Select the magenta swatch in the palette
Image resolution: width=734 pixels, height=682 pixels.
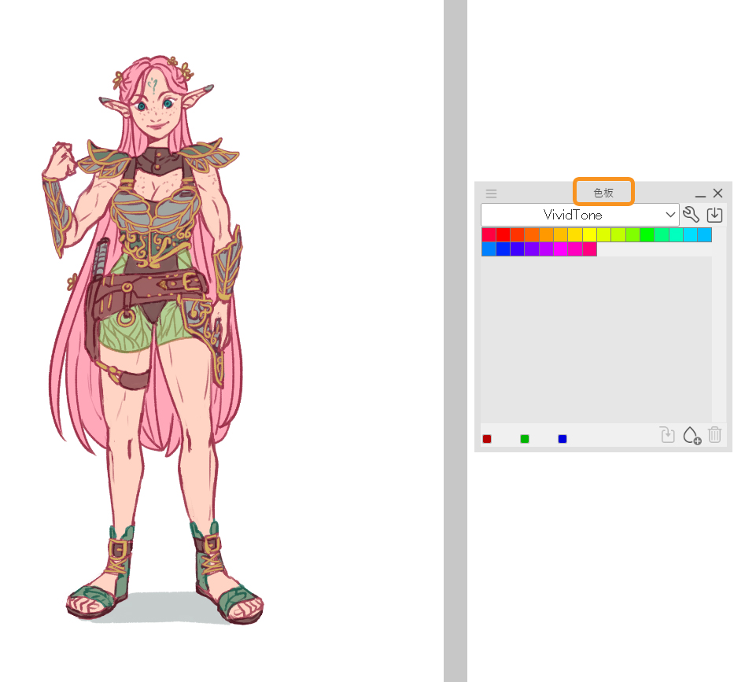[x=560, y=249]
